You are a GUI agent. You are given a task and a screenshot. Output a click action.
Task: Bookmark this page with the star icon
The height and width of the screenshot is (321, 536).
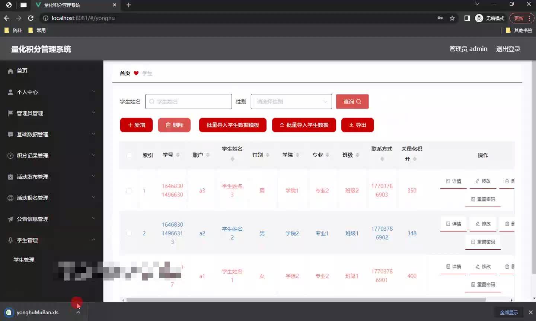coord(452,18)
